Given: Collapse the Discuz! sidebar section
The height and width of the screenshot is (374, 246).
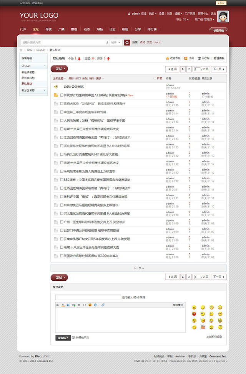Looking at the screenshot, I should coord(45,66).
